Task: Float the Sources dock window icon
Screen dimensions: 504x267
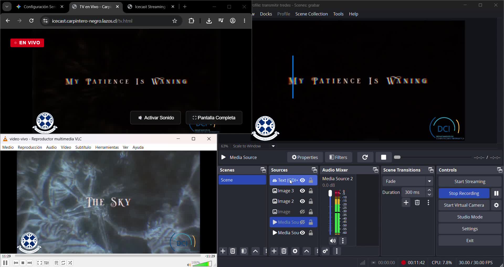Action: pyautogui.click(x=314, y=170)
